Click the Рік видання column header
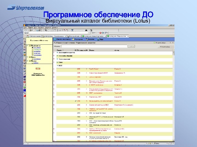197x147 pixels. point(81,50)
